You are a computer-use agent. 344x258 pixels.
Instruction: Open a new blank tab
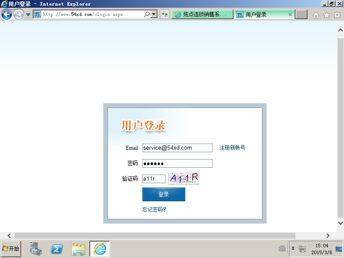click(x=301, y=15)
